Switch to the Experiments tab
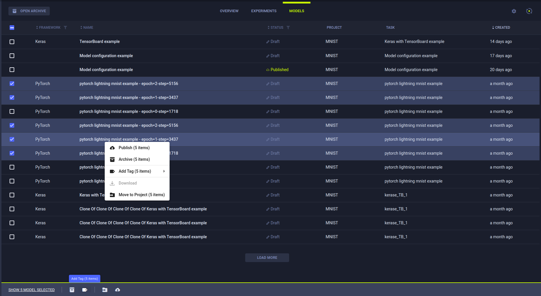The image size is (541, 296). pyautogui.click(x=264, y=11)
